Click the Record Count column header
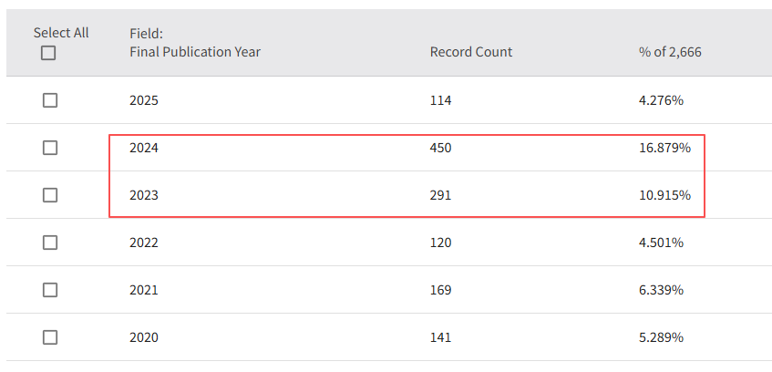 click(470, 52)
